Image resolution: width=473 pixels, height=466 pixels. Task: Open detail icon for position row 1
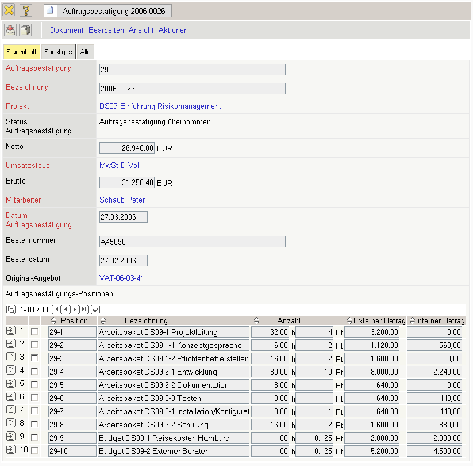click(11, 331)
